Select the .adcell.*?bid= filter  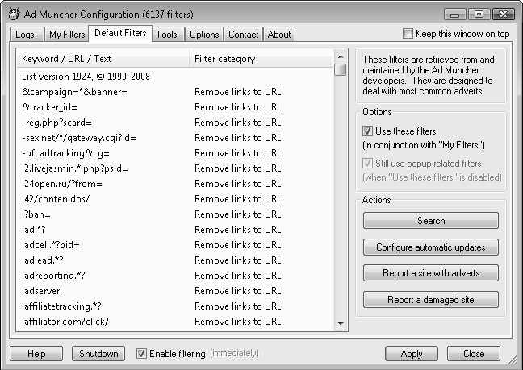click(x=175, y=245)
